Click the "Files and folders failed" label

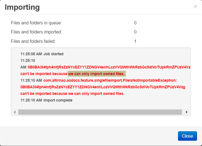tap(33, 41)
